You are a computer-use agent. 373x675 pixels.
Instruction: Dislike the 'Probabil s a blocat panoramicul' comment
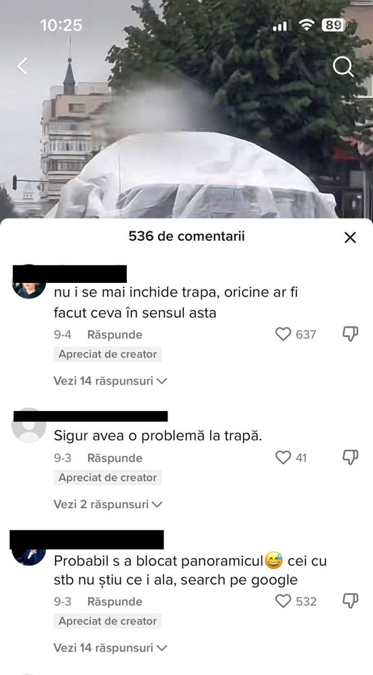[350, 601]
